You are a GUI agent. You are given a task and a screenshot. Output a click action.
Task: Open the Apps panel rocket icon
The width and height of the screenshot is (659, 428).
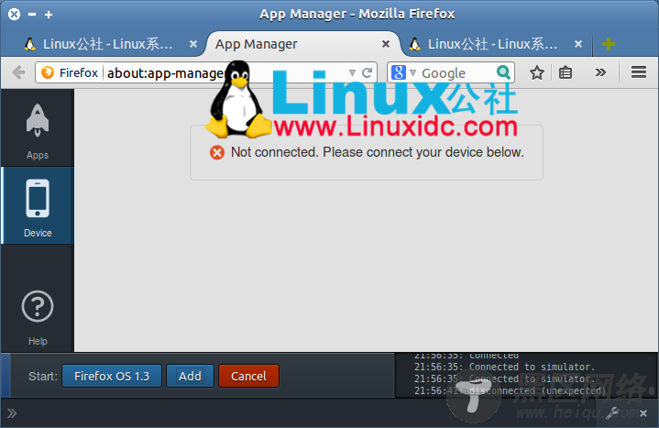click(38, 120)
